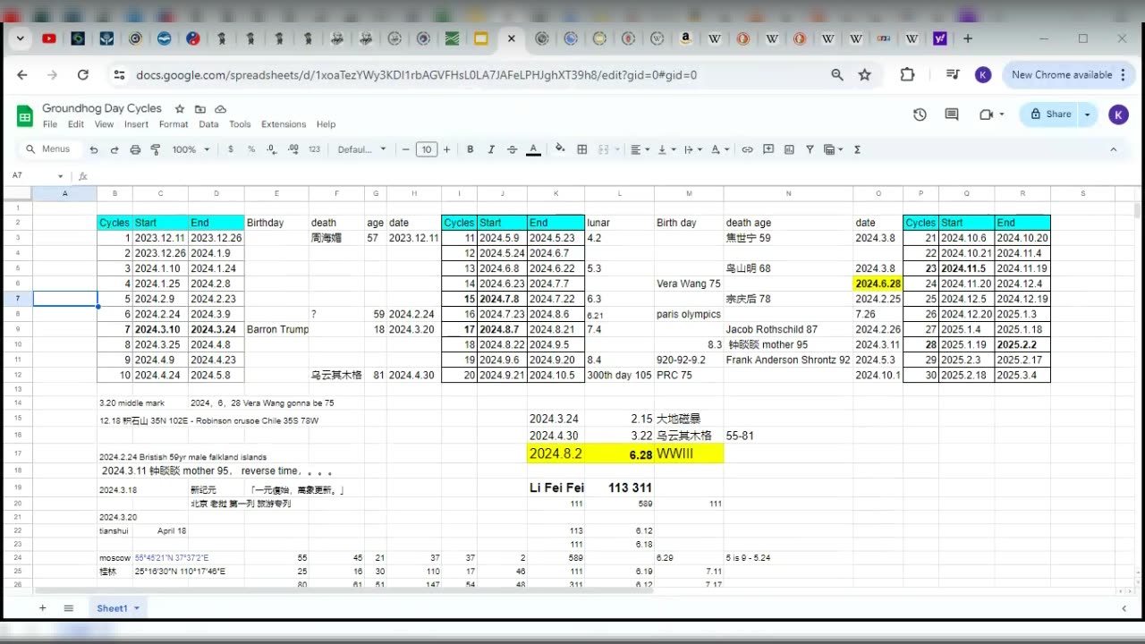Print the spreadsheet
The height and width of the screenshot is (644, 1145).
point(135,149)
